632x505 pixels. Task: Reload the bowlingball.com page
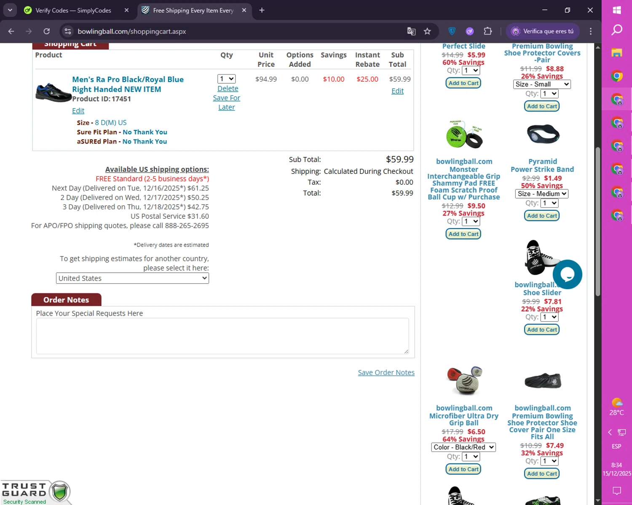click(47, 31)
